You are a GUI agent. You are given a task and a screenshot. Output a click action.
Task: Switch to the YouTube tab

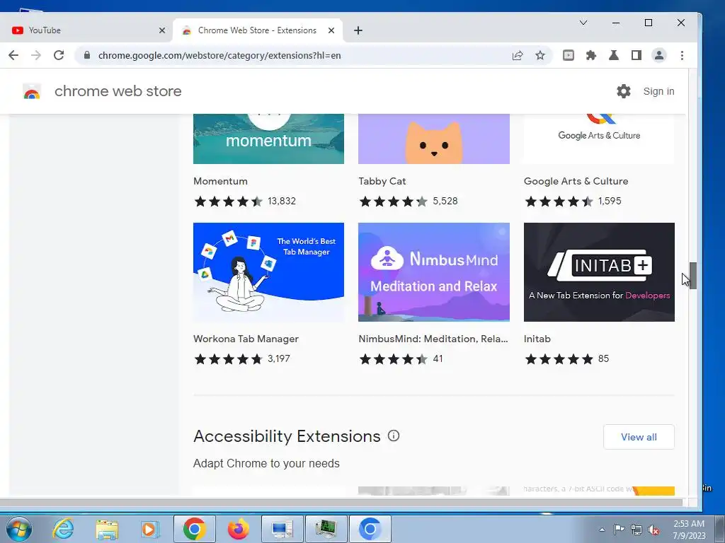(x=86, y=30)
